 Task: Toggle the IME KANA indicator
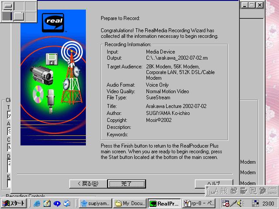(272, 193)
